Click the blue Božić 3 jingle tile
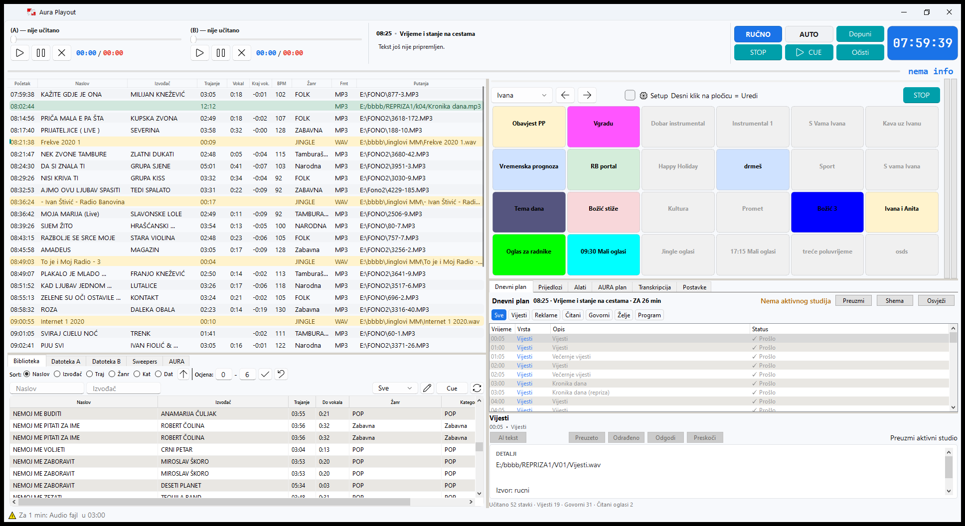 click(x=827, y=212)
